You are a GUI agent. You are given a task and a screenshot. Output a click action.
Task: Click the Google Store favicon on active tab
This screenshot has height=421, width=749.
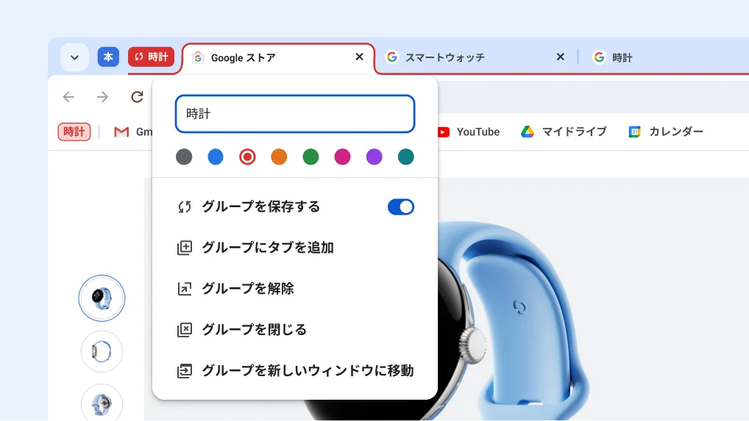tap(198, 58)
